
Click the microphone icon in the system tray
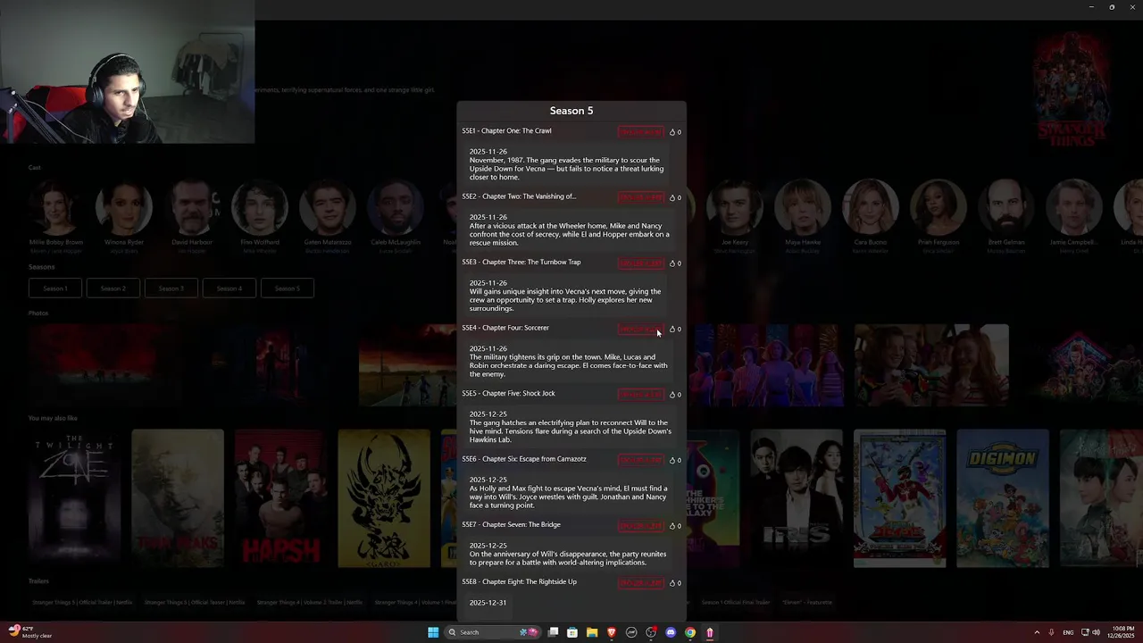tap(1051, 632)
